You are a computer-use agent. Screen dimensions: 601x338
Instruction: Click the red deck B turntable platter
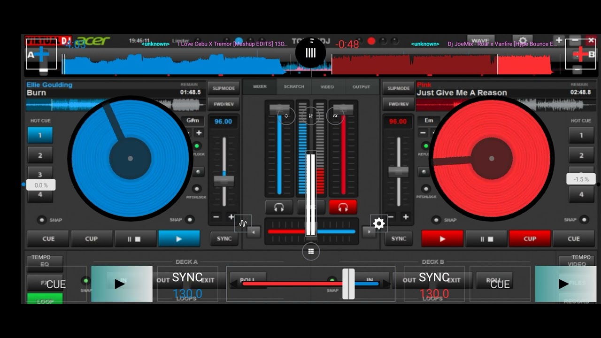pos(492,158)
